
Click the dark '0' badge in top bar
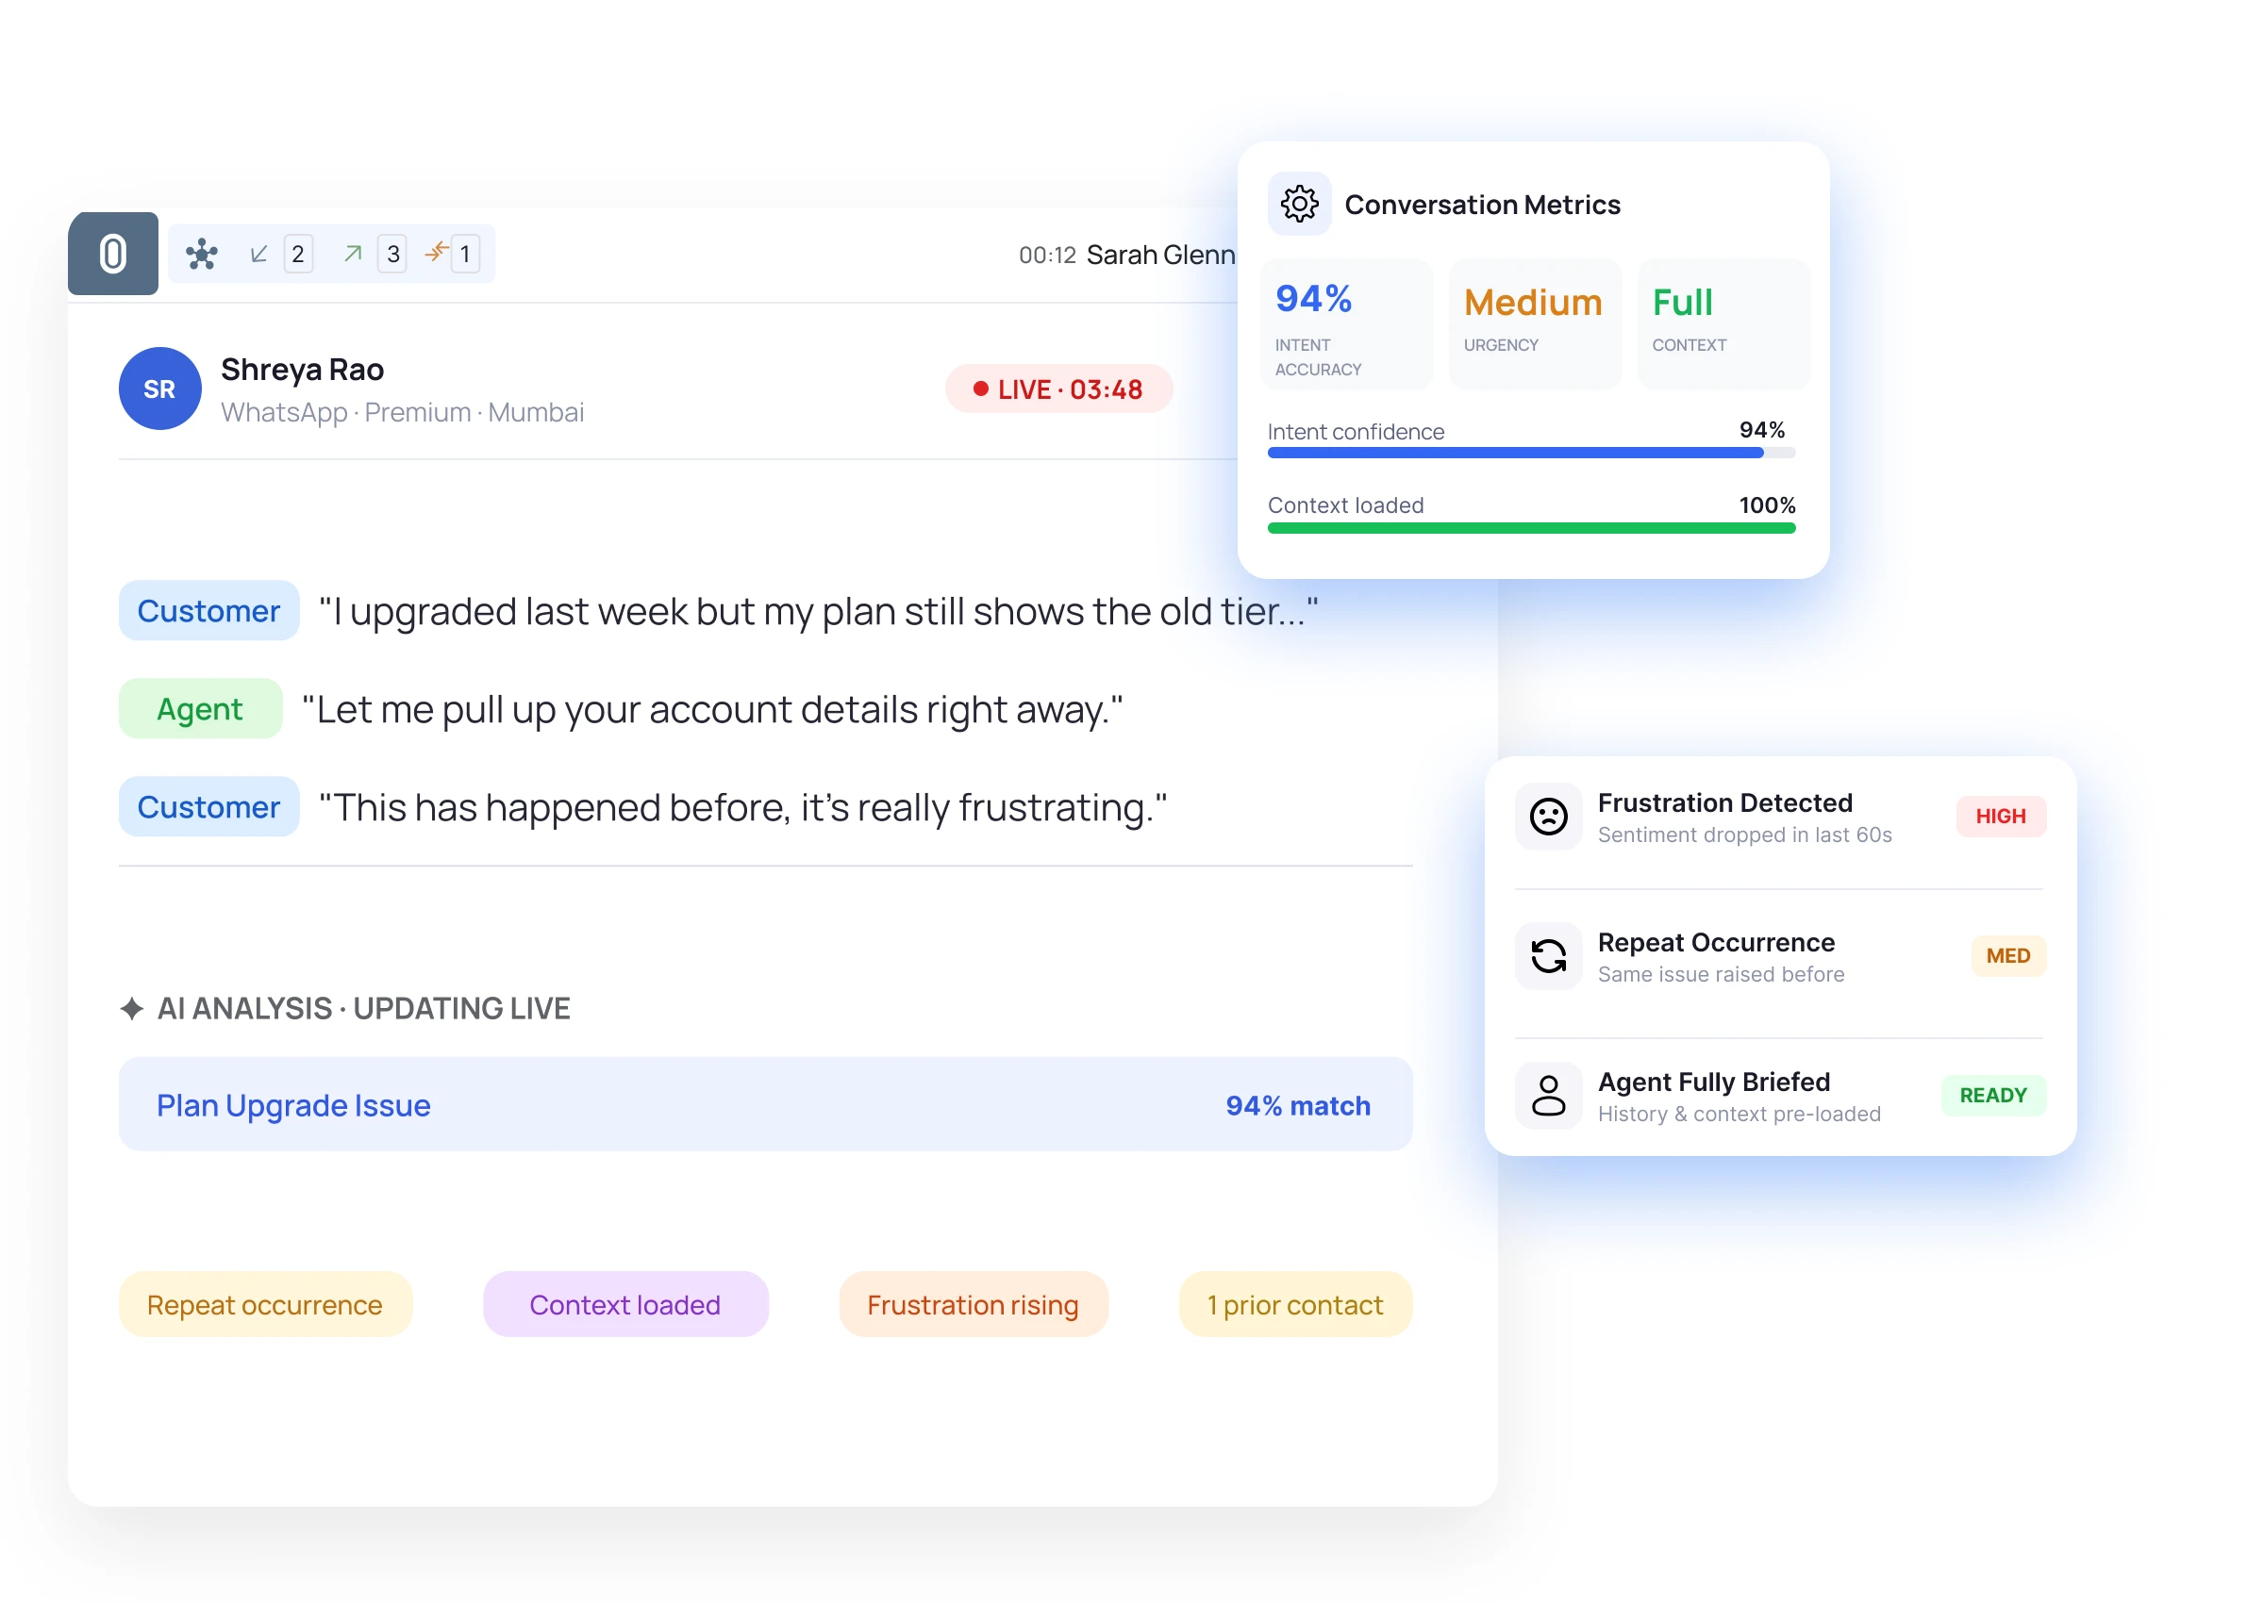(112, 254)
